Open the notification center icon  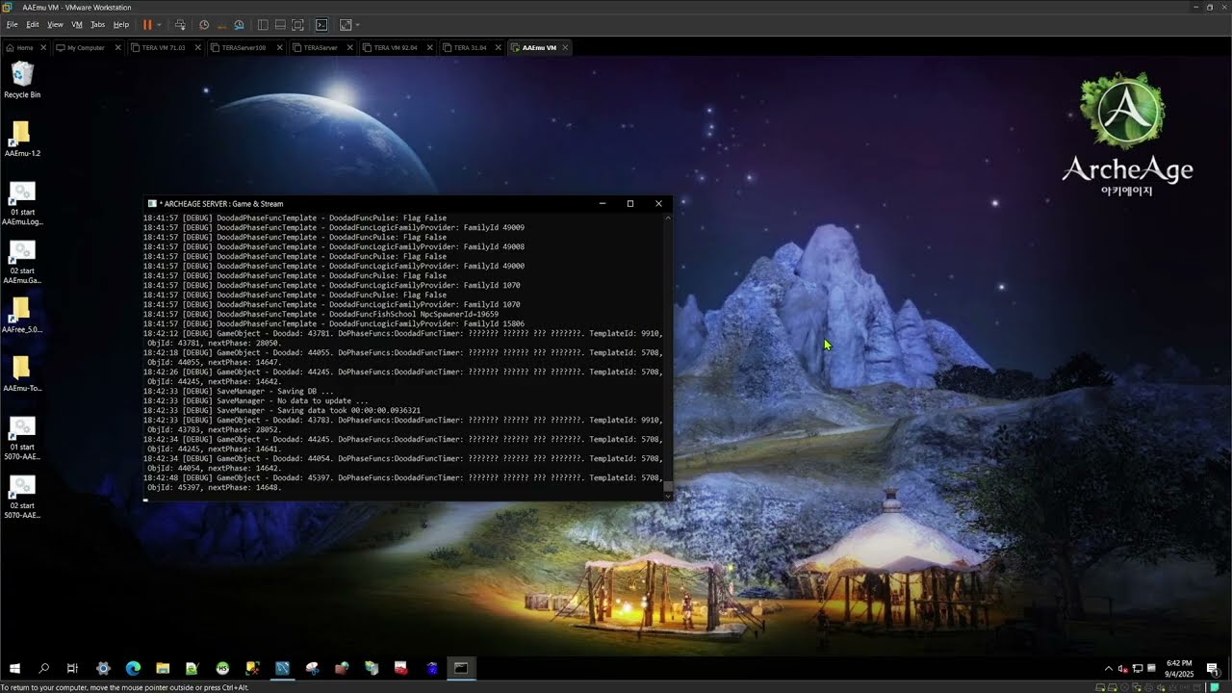click(1212, 668)
